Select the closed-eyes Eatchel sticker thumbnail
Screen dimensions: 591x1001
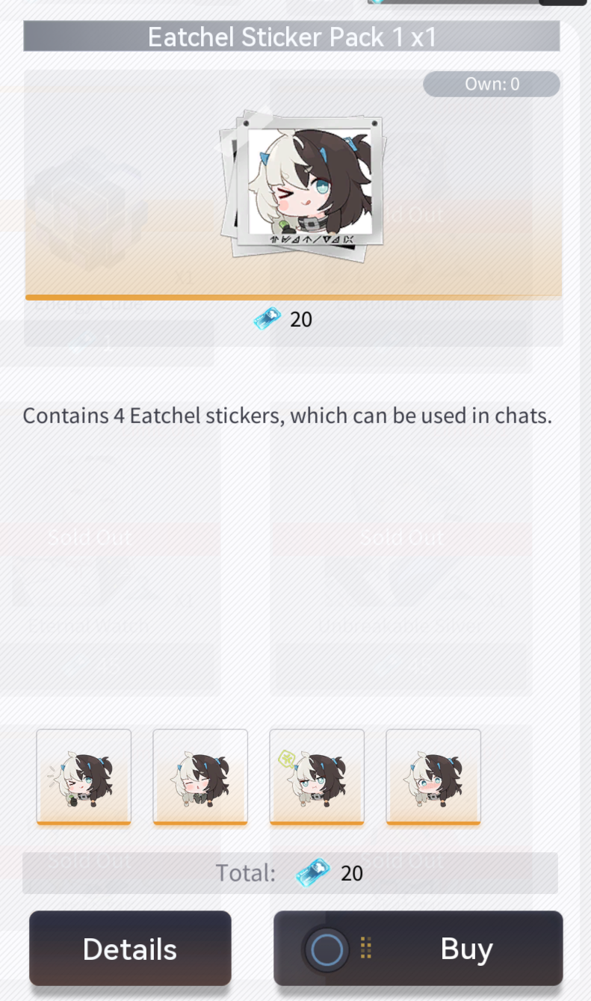click(200, 777)
